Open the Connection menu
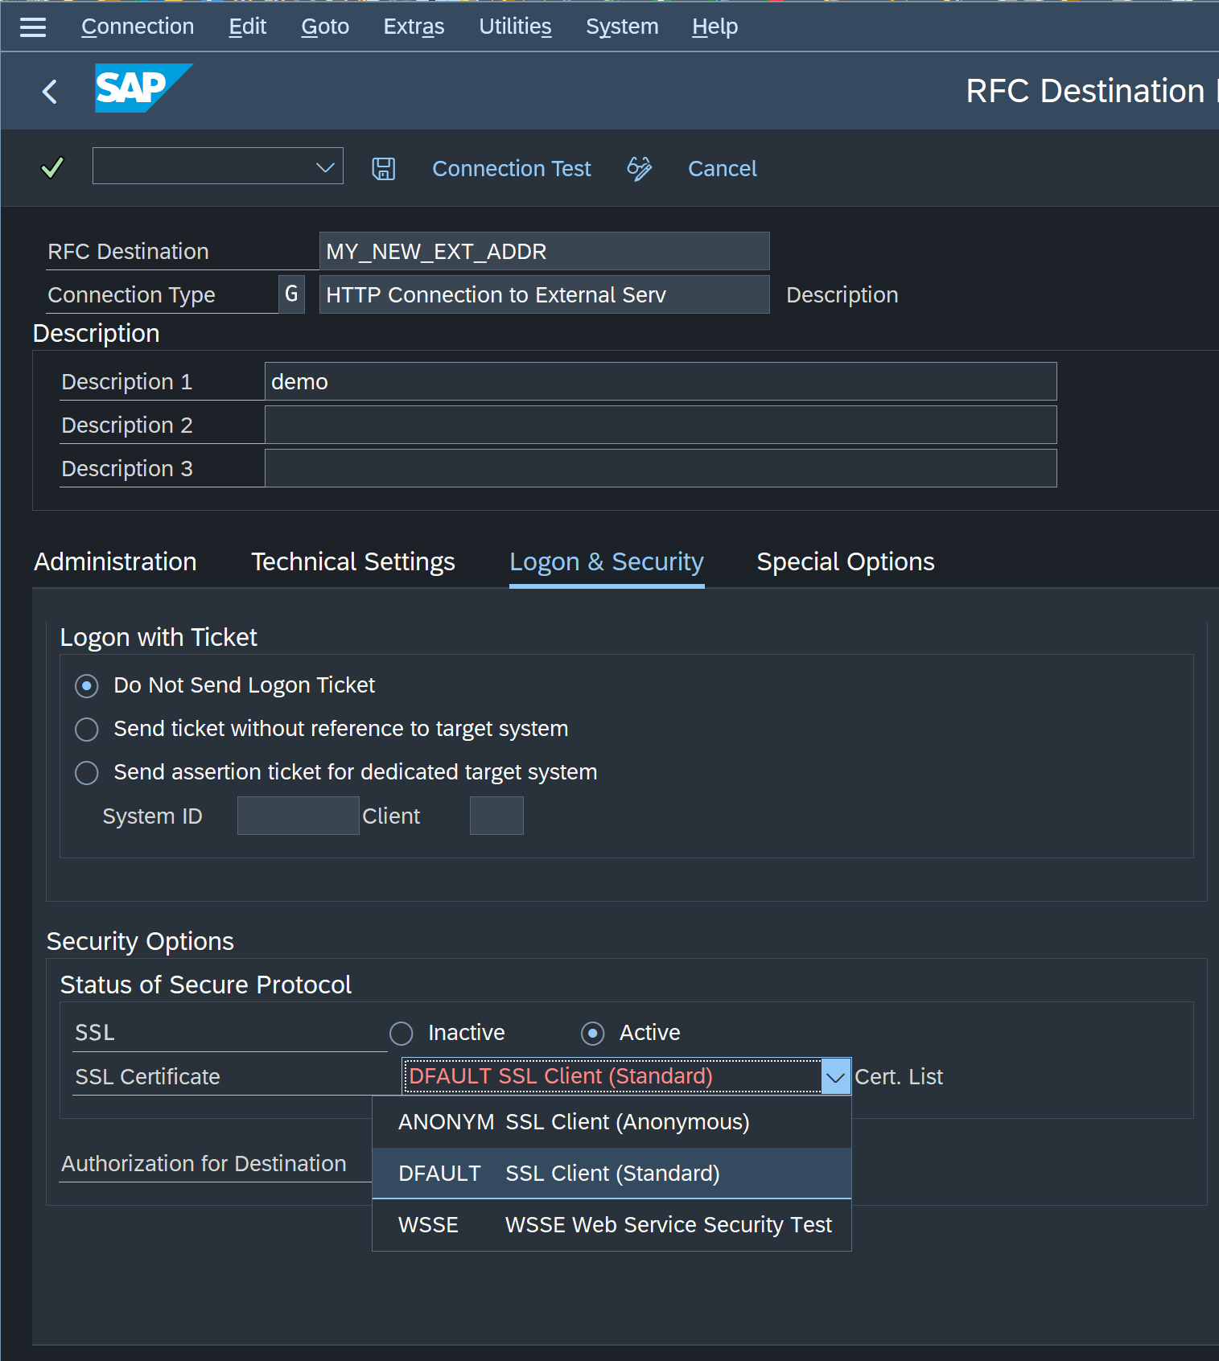The height and width of the screenshot is (1361, 1219). coord(138,27)
